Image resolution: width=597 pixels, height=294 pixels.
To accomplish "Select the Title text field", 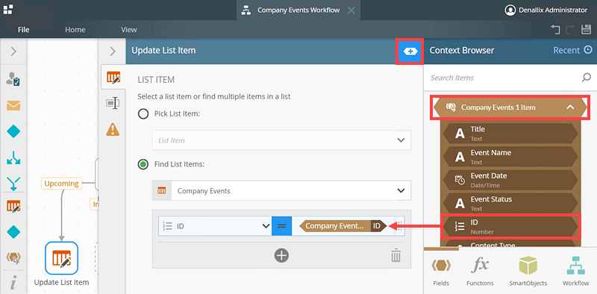I will (x=510, y=133).
